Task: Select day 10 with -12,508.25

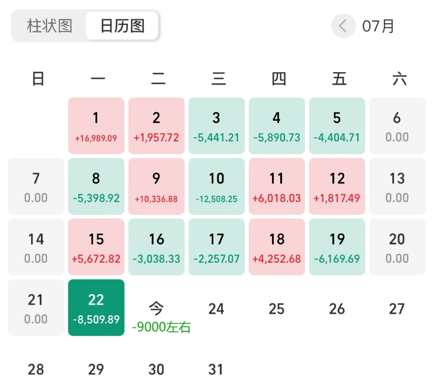Action: click(216, 186)
